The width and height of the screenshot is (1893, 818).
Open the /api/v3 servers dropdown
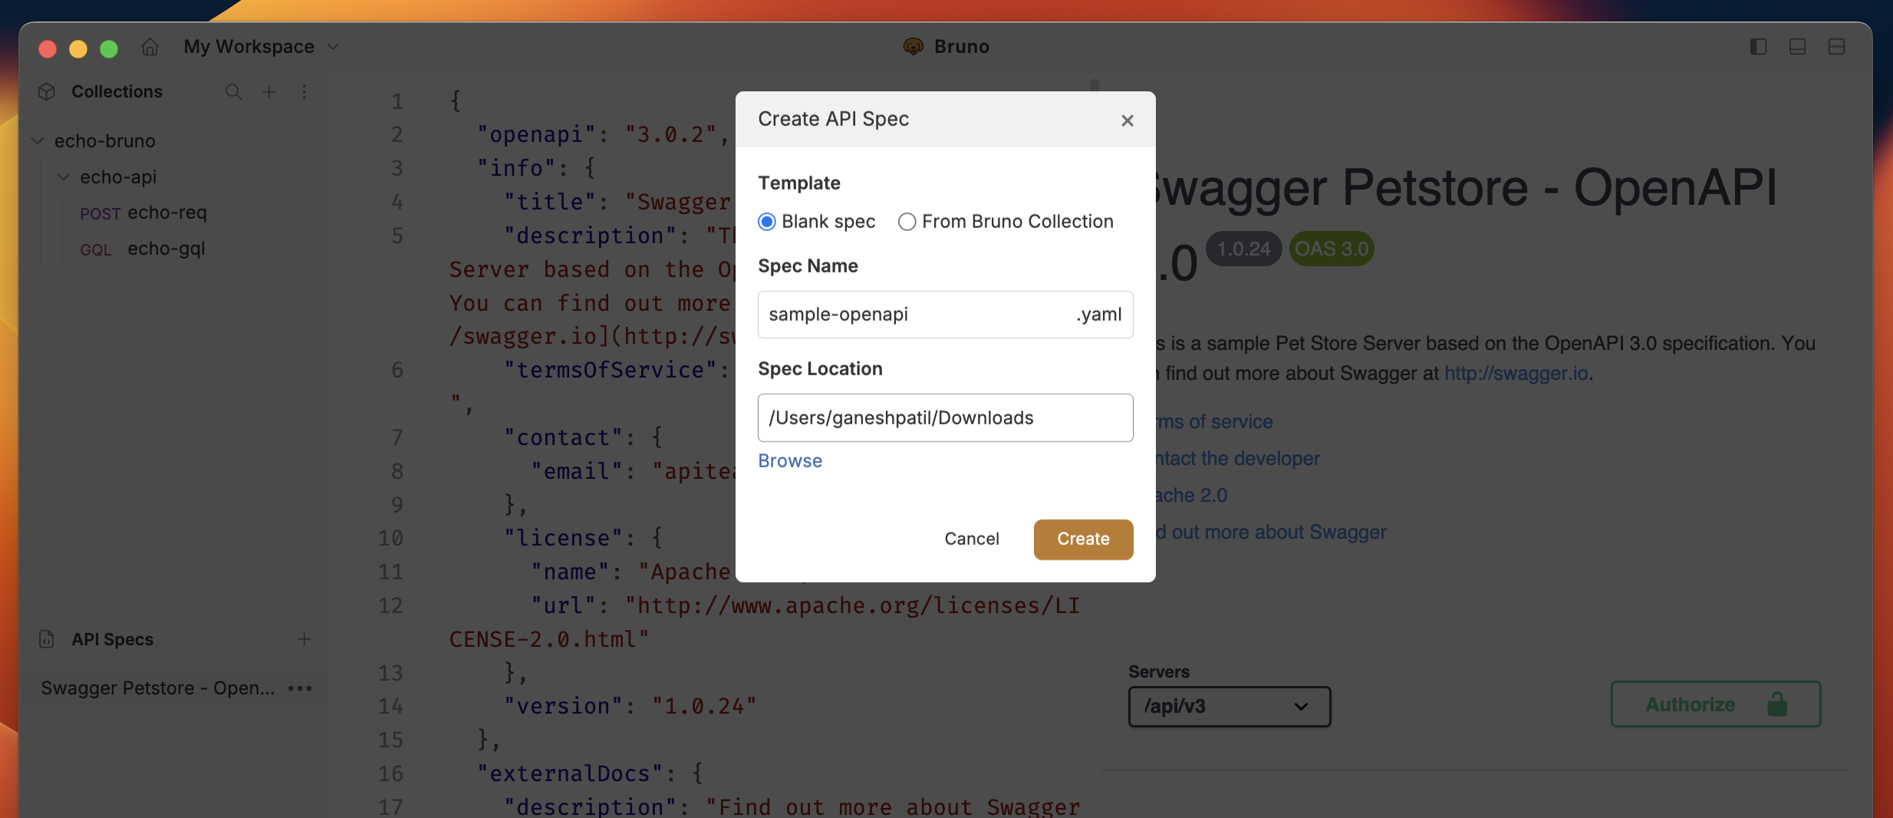click(x=1229, y=706)
